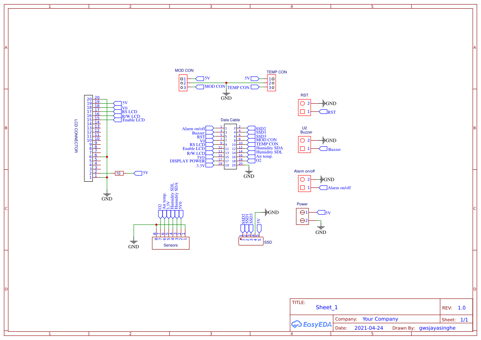Viewport: 481px width, 340px height.
Task: Click the SSD label beside five-pin connector
Action: (268, 242)
